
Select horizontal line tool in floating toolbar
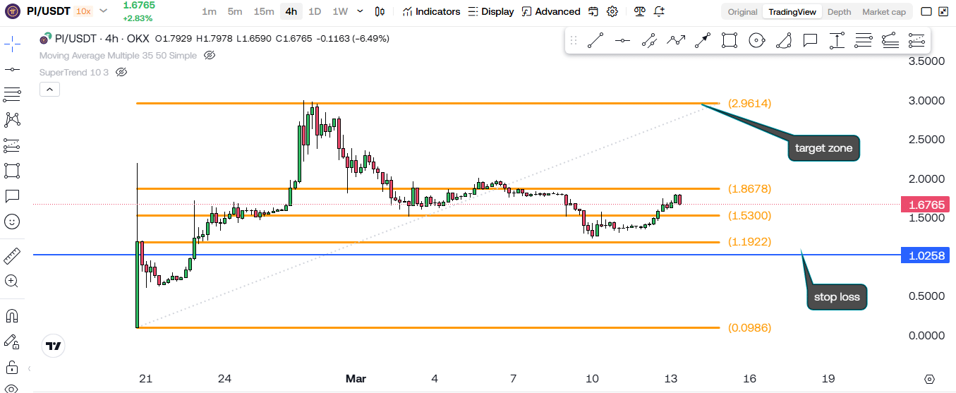click(x=622, y=41)
